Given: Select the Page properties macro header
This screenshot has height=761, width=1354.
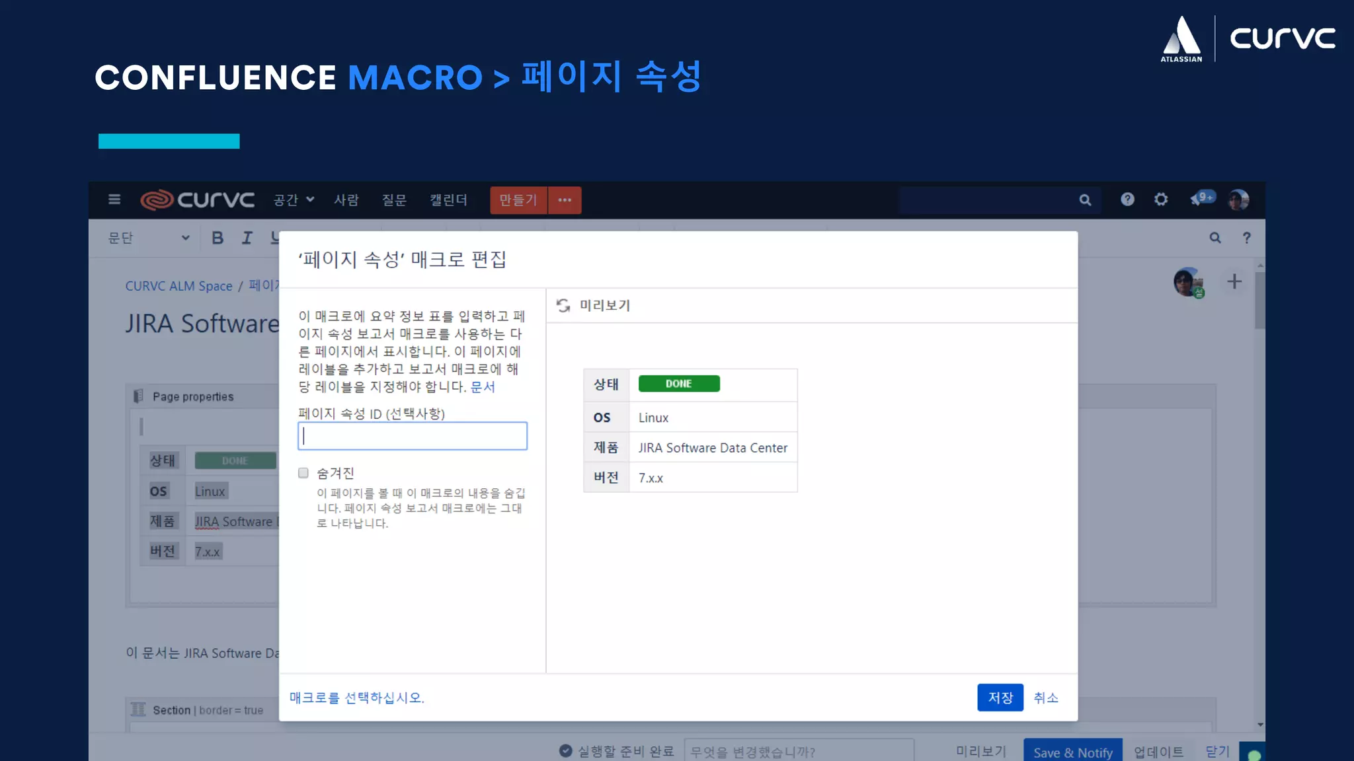Looking at the screenshot, I should [193, 396].
